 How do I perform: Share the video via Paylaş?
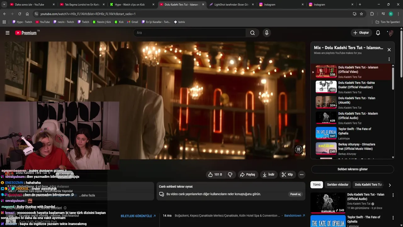point(247,175)
